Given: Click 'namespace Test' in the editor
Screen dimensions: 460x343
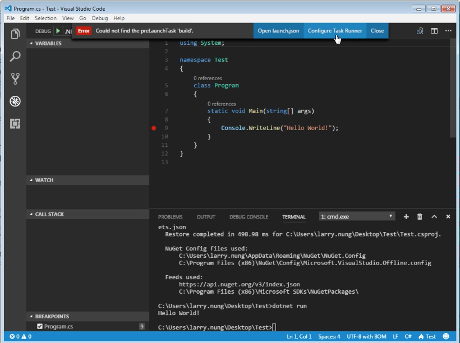Looking at the screenshot, I should tap(204, 60).
